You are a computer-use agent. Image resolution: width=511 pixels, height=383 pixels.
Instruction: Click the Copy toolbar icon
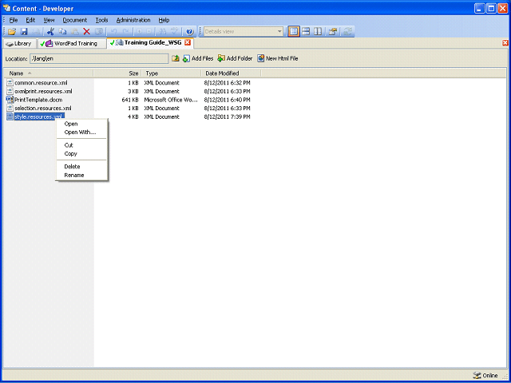[x=62, y=32]
